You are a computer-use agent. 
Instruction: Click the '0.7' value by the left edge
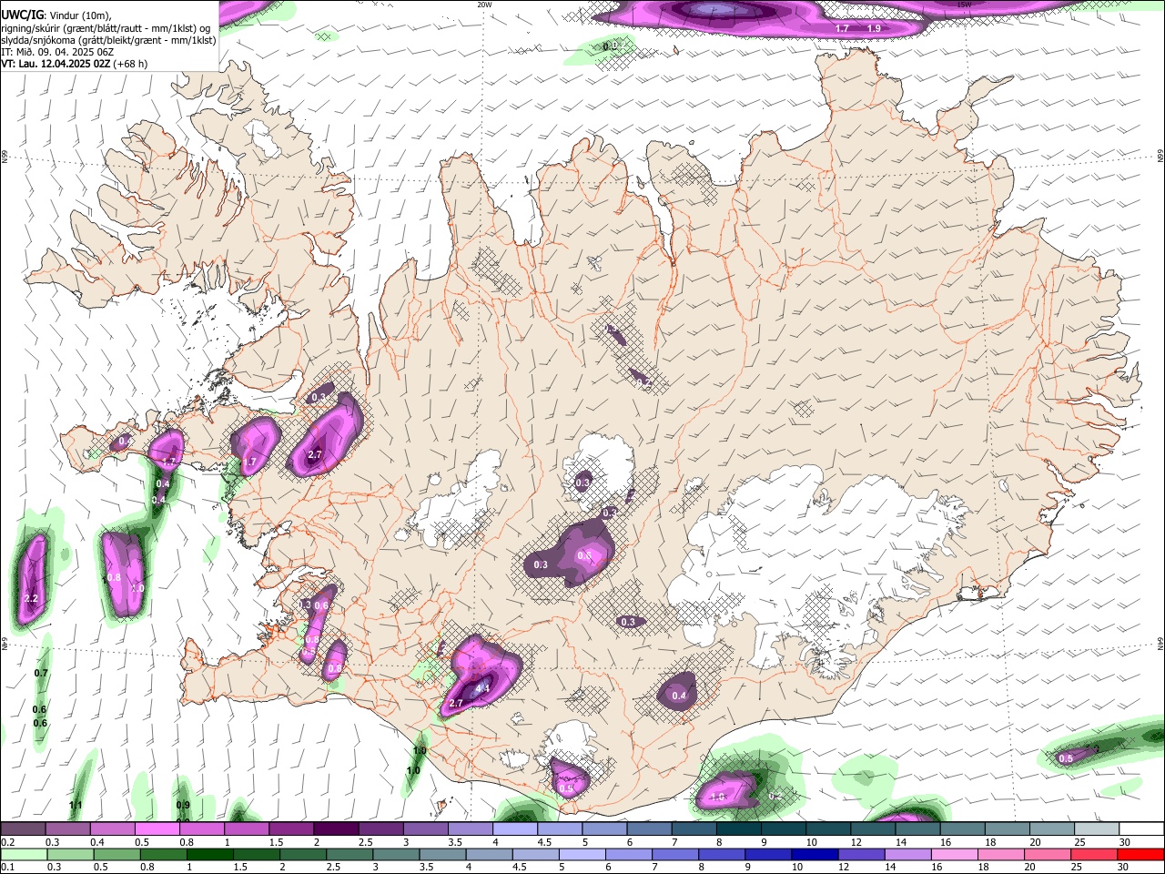41,674
